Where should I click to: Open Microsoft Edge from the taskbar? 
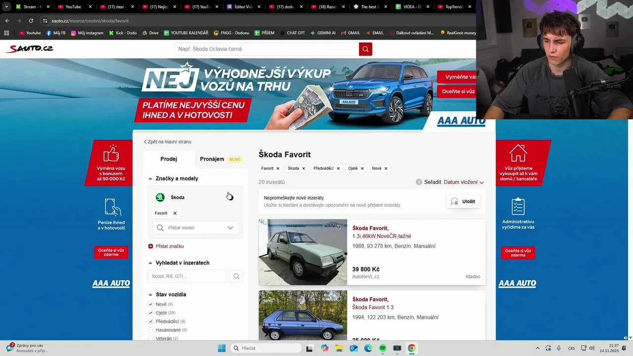click(368, 348)
